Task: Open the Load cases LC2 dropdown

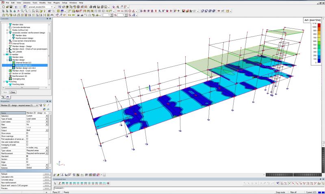Action: point(47,122)
